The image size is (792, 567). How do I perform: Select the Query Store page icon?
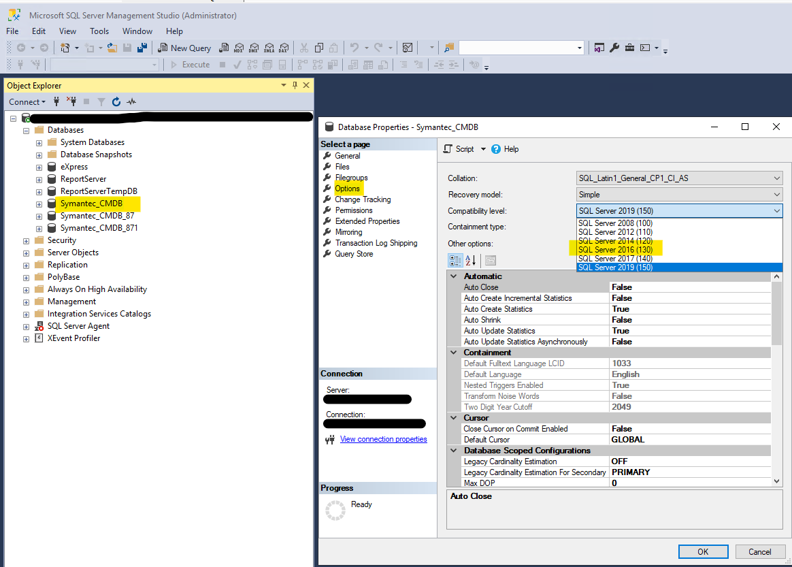327,254
